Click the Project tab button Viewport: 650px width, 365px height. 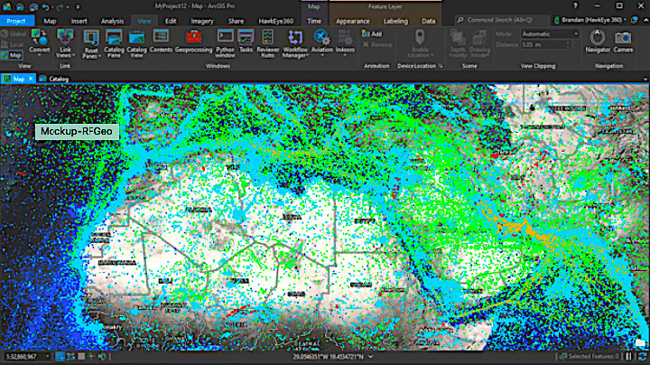16,21
